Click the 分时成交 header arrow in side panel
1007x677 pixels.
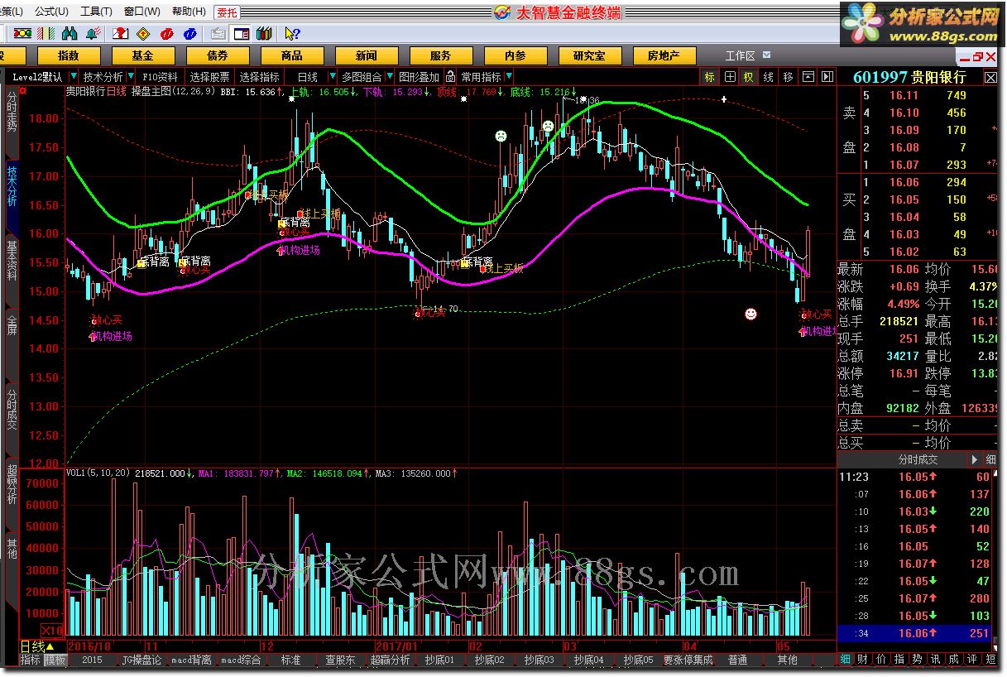click(x=974, y=459)
